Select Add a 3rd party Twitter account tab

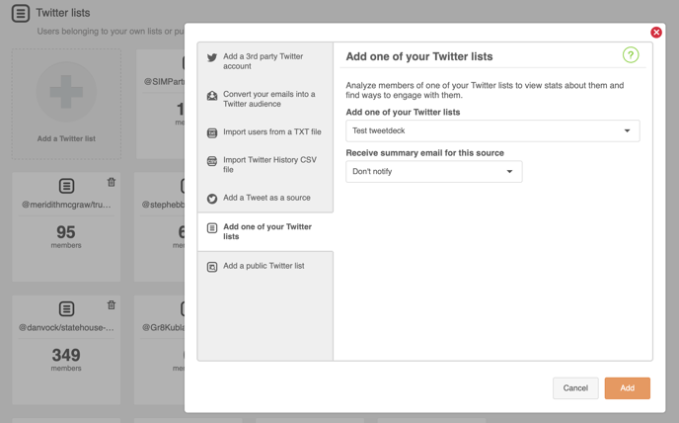(265, 61)
